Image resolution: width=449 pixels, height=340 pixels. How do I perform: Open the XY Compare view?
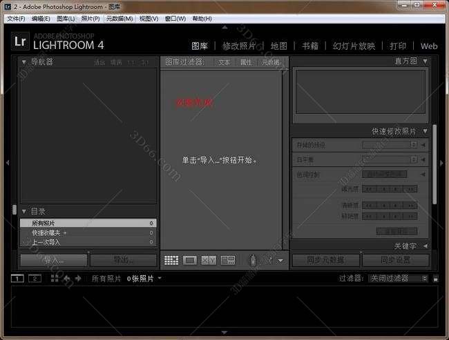click(209, 260)
